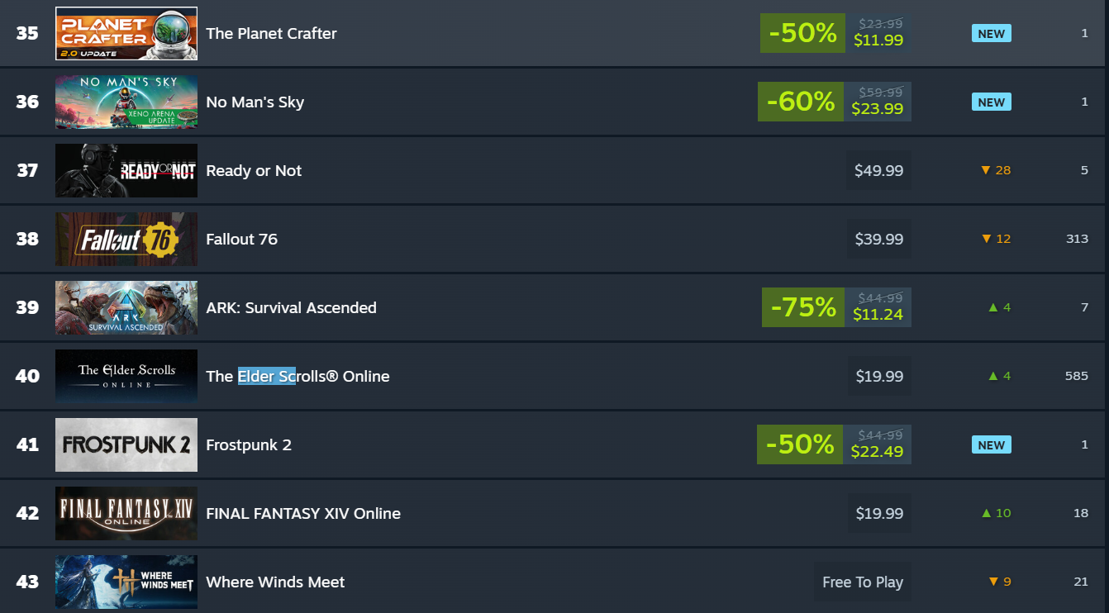
Task: Click the $49.99 price of Ready or Not
Action: [x=879, y=171]
